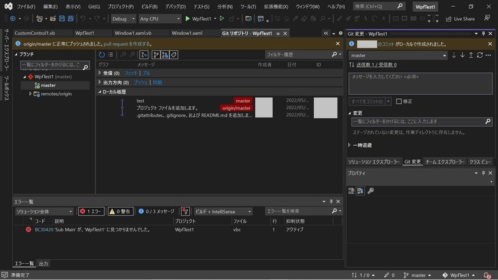Collapse the 変更 changes section
The image size is (498, 280).
[349, 113]
